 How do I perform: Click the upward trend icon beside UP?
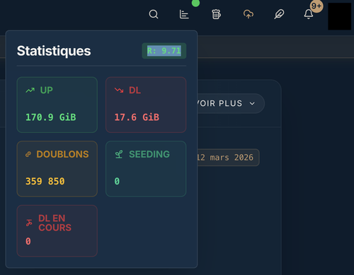click(x=30, y=90)
